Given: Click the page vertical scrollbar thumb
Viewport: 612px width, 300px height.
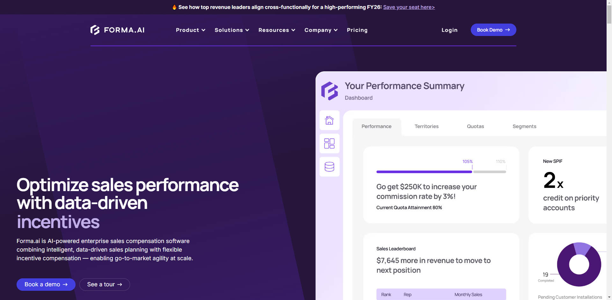Looking at the screenshot, I should pyautogui.click(x=609, y=14).
